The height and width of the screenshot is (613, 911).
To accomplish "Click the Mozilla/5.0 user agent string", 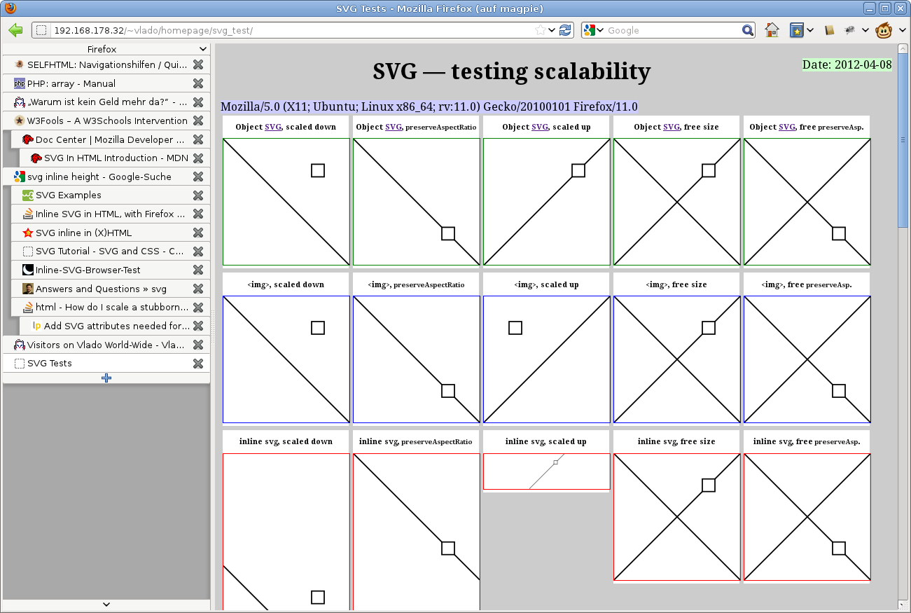I will pyautogui.click(x=429, y=107).
